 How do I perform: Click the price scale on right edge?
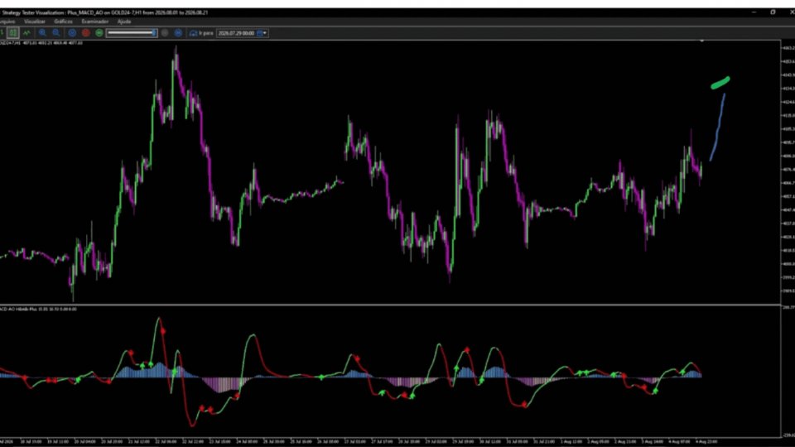coord(788,172)
